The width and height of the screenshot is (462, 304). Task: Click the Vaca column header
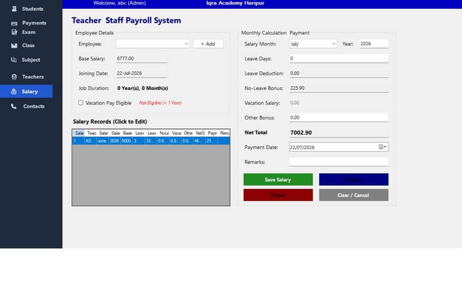tap(175, 133)
